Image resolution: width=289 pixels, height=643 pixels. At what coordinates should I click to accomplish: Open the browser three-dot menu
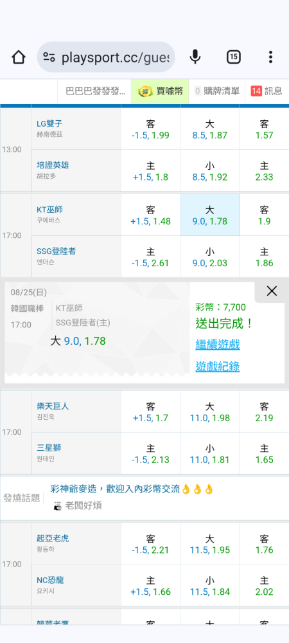pyautogui.click(x=270, y=57)
